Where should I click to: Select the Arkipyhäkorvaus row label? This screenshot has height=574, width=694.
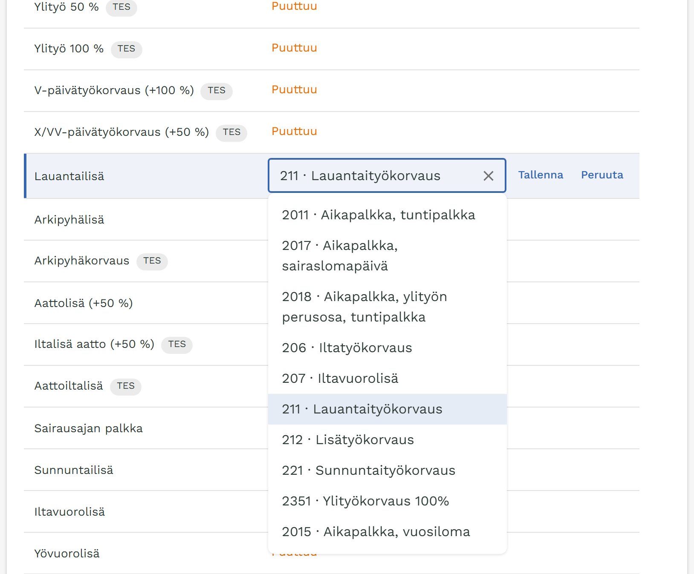point(82,261)
